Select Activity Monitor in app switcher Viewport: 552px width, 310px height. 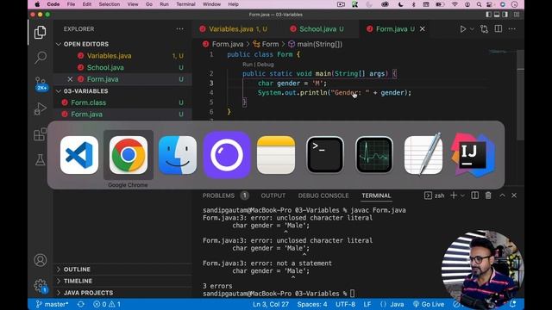[374, 155]
